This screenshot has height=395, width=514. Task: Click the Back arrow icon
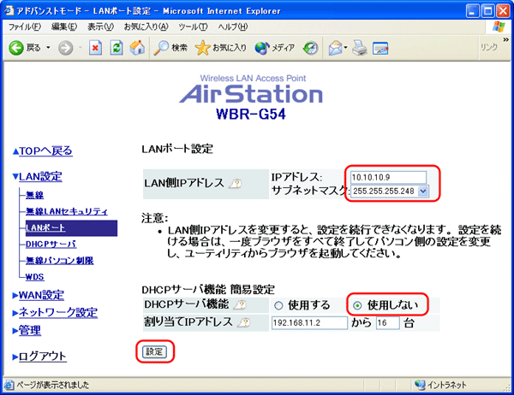(16, 48)
